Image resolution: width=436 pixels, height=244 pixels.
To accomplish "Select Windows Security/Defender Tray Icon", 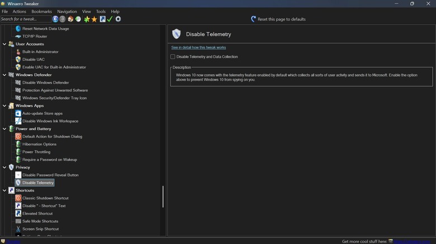I will tap(55, 98).
